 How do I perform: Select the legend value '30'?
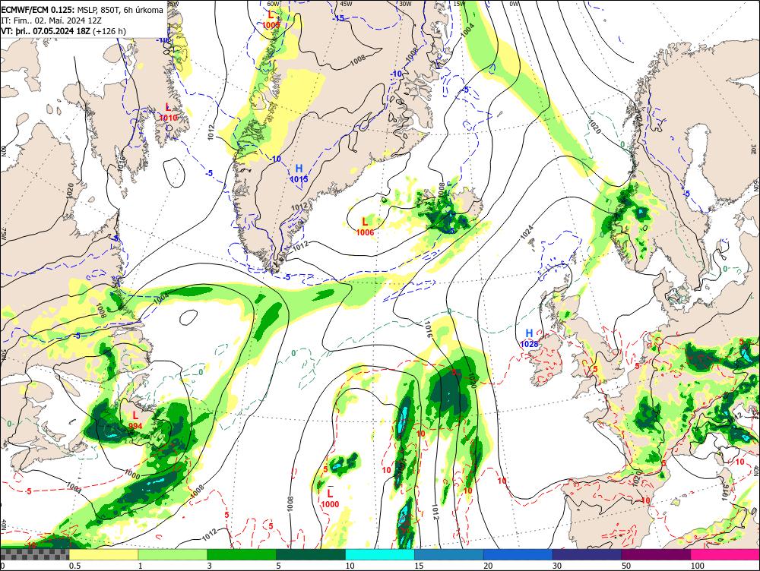(557, 565)
